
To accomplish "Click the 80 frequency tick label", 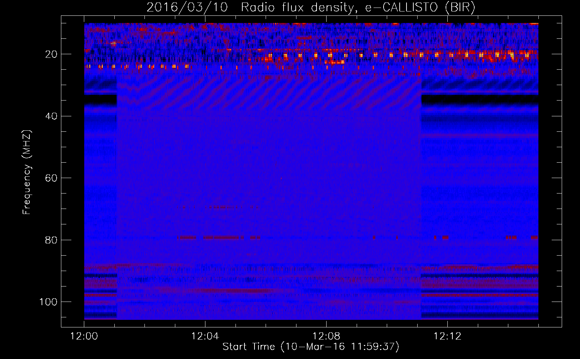I will point(51,240).
